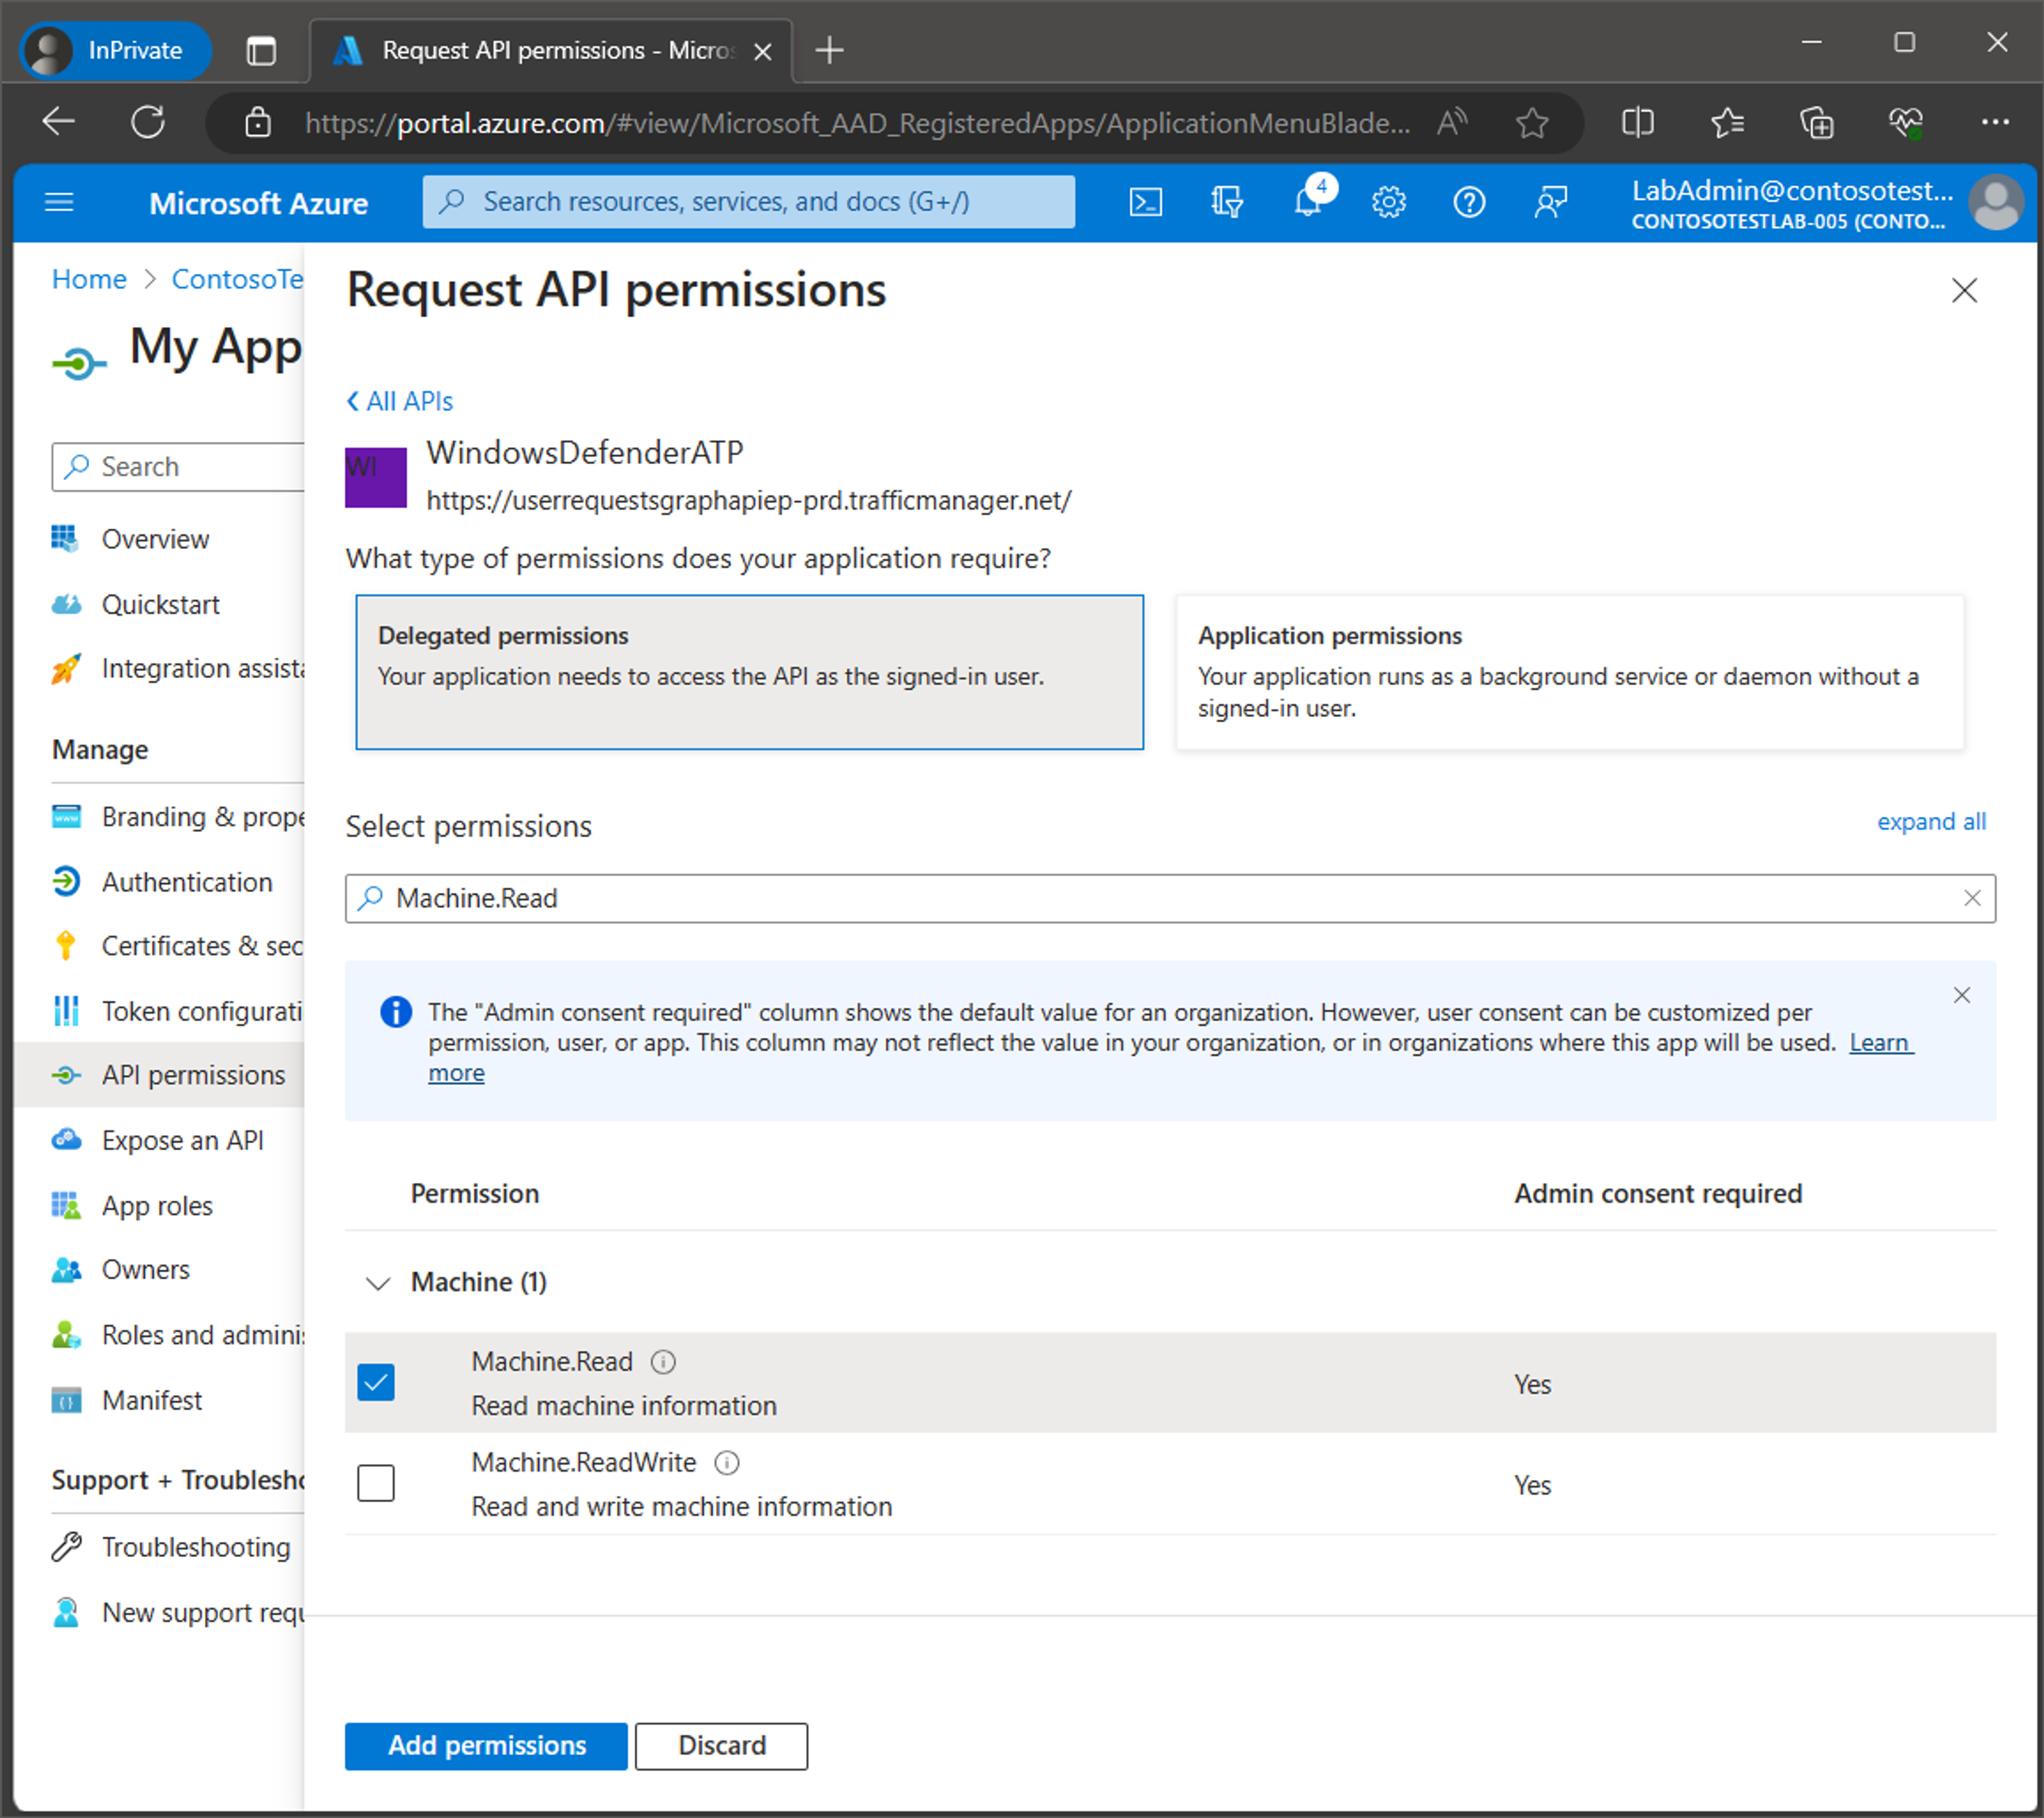Open Azure portal settings gear
The image size is (2044, 1818).
tap(1388, 203)
